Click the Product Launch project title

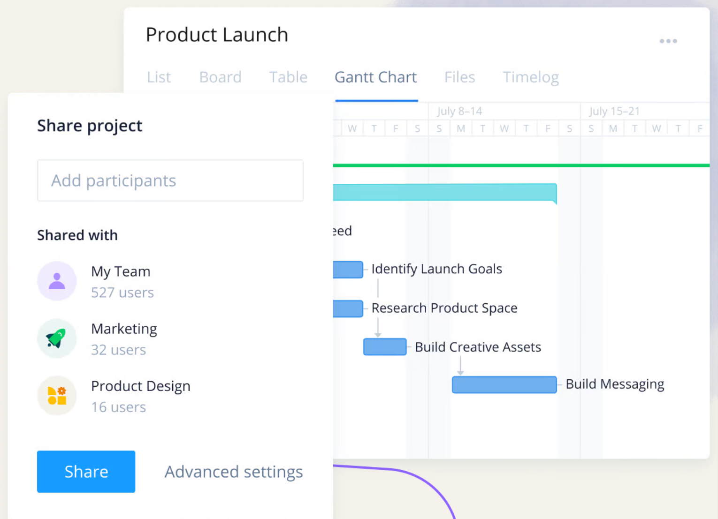coord(217,35)
